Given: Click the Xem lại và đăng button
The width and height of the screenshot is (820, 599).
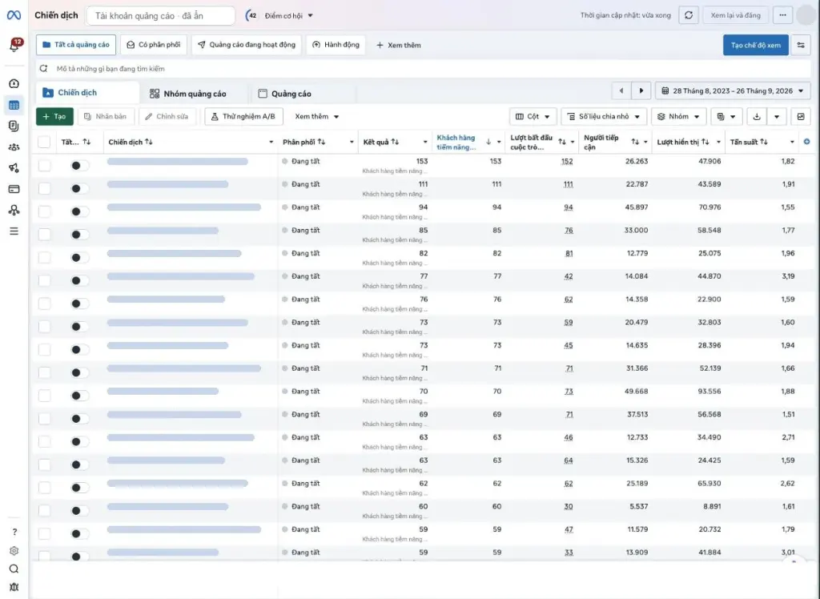Looking at the screenshot, I should 736,15.
